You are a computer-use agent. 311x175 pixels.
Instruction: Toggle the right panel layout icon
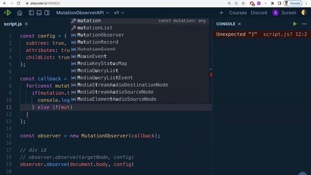pyautogui.click(x=47, y=13)
